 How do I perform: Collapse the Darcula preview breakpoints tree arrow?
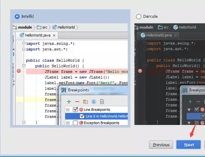189,110
